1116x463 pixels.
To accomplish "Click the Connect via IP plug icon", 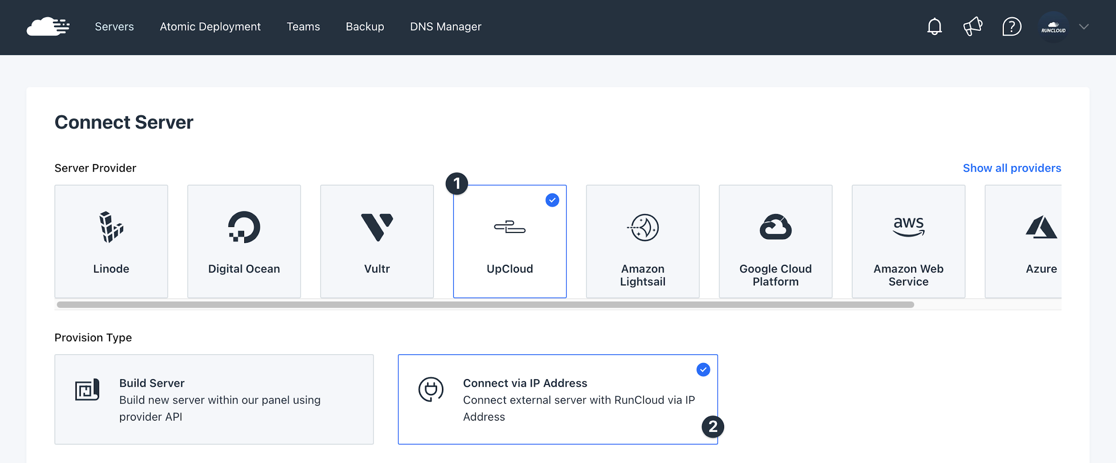I will pyautogui.click(x=431, y=389).
